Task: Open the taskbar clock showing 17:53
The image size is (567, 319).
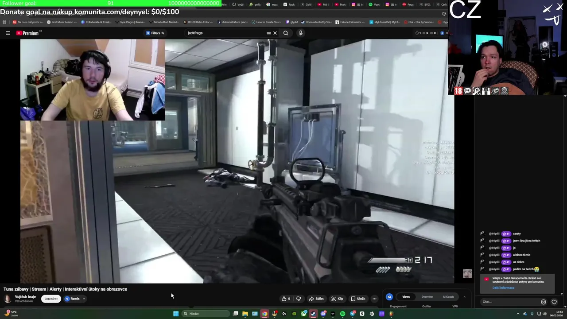Action: pyautogui.click(x=556, y=314)
